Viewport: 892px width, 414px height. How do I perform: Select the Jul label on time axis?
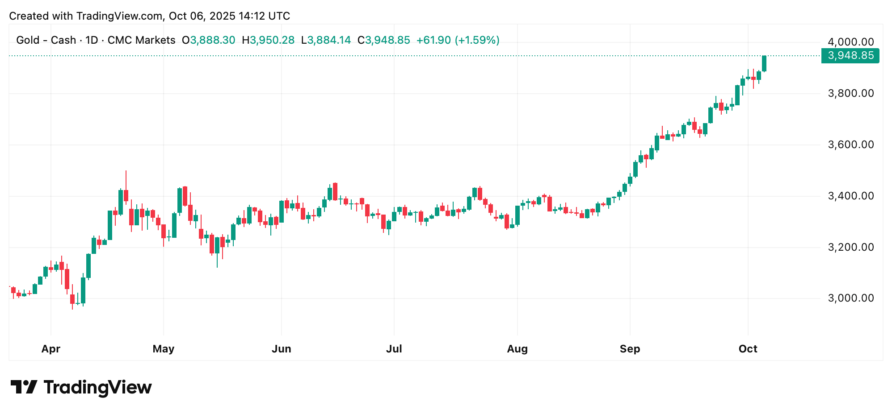pos(394,349)
